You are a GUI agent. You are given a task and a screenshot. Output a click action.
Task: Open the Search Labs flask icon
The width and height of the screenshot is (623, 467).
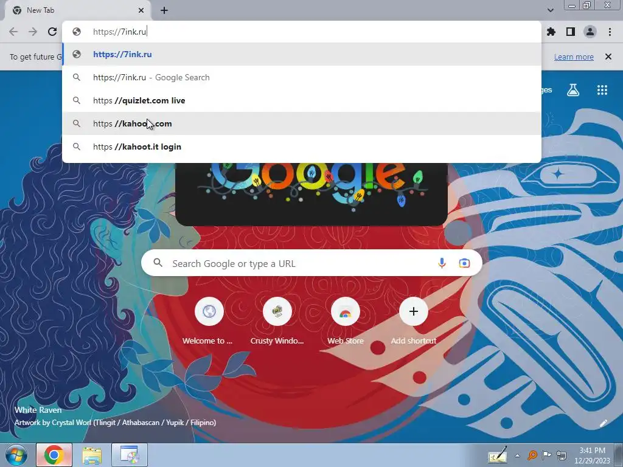tap(573, 90)
